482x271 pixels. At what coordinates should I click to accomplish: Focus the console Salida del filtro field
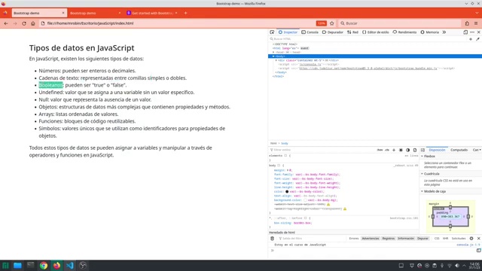(312, 239)
